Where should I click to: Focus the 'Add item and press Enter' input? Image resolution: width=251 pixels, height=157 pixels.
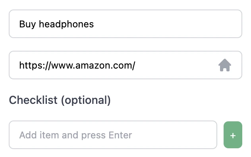(113, 135)
